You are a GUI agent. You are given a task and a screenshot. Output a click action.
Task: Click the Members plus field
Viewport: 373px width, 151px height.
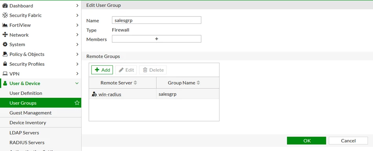[157, 39]
